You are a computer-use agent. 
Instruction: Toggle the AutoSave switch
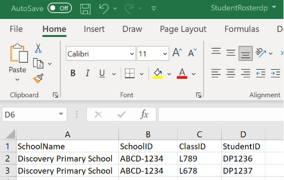pyautogui.click(x=59, y=8)
